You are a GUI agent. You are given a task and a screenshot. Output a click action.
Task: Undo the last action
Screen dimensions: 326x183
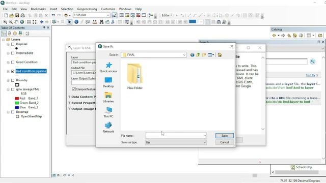[53, 15]
